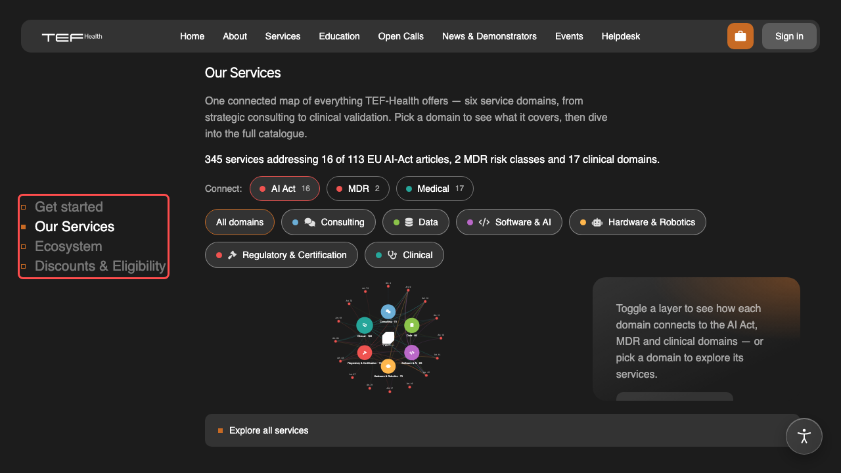Go to Home in the navigation bar
Image resolution: width=841 pixels, height=473 pixels.
(193, 36)
